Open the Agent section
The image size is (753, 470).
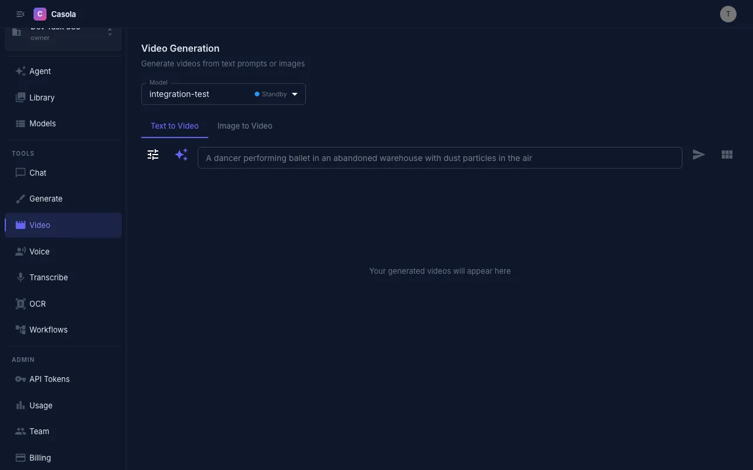click(39, 71)
